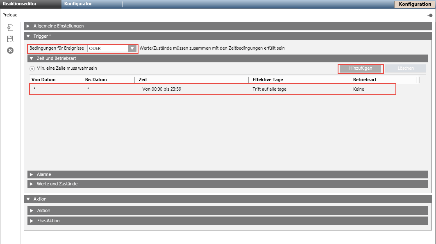Click the new reaction document icon

pos(10,27)
